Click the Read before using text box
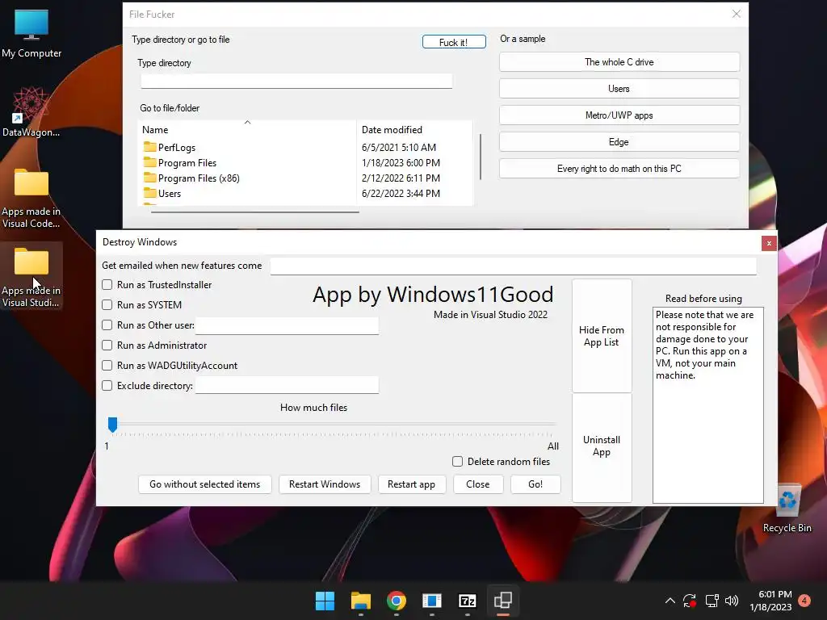This screenshot has height=620, width=827. [707, 405]
